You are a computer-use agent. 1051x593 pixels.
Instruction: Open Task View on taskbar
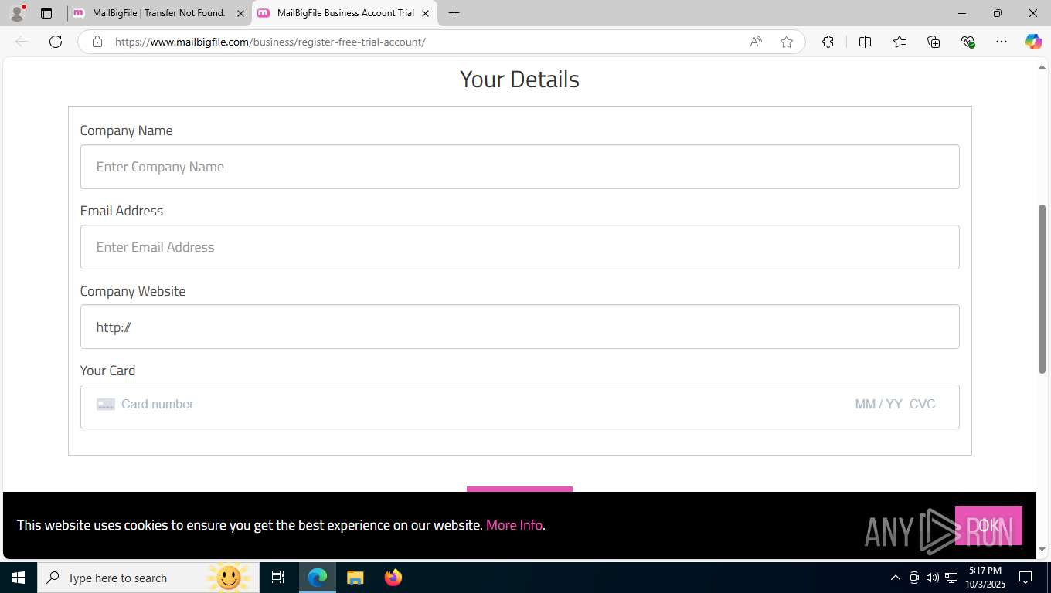[278, 578]
